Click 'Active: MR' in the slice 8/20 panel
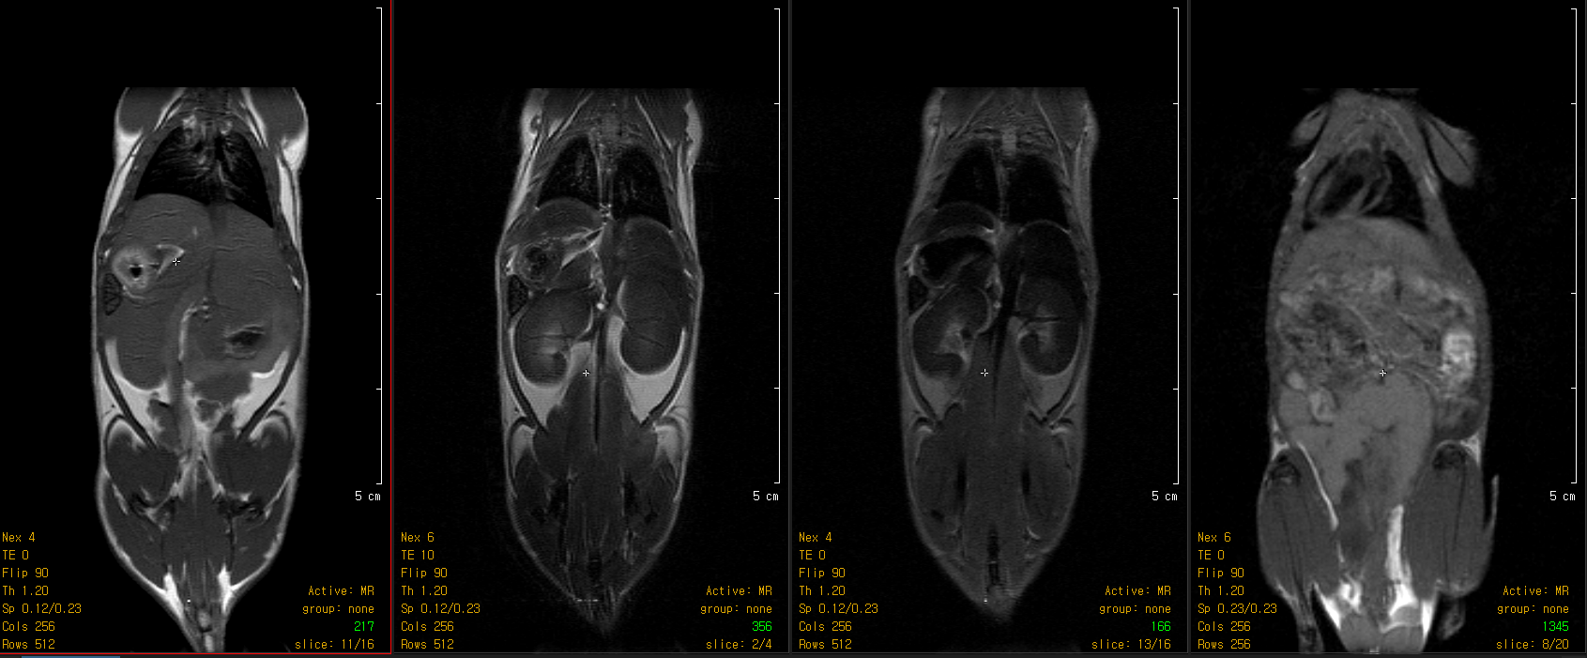Screen dimensions: 1587x658 click(x=1535, y=590)
